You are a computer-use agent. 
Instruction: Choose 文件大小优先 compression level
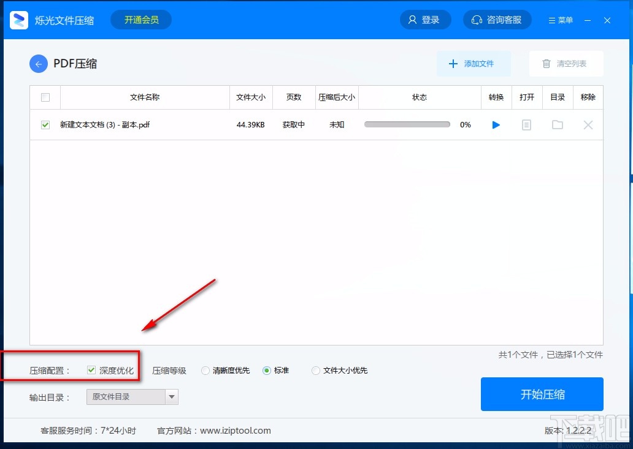click(x=316, y=371)
